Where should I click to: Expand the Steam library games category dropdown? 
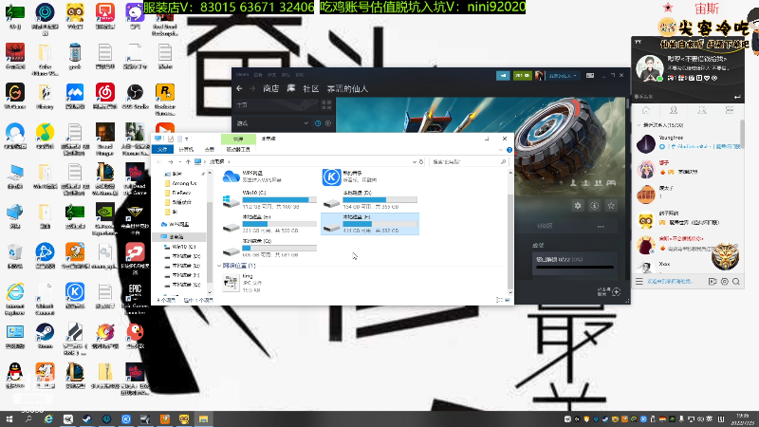pos(305,123)
